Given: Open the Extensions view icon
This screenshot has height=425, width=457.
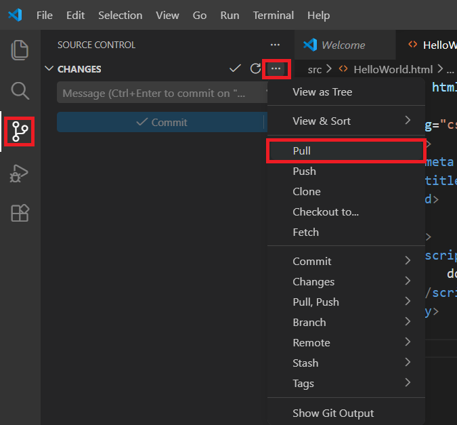Looking at the screenshot, I should [x=20, y=214].
